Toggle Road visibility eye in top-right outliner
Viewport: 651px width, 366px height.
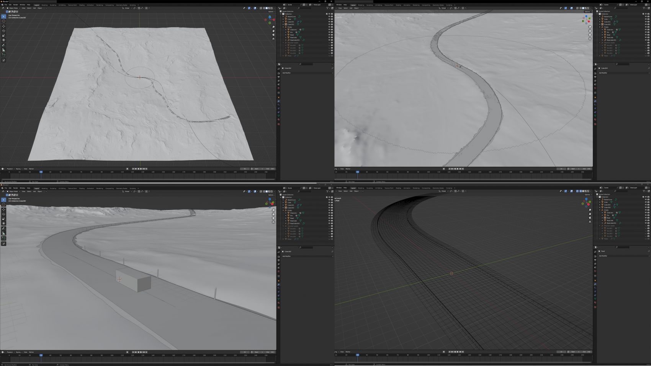[645, 35]
